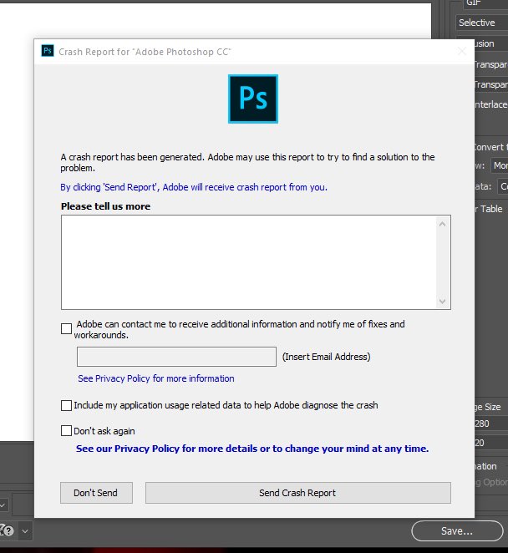Click the '(Insert Email Address)' label
The height and width of the screenshot is (553, 508).
(327, 357)
